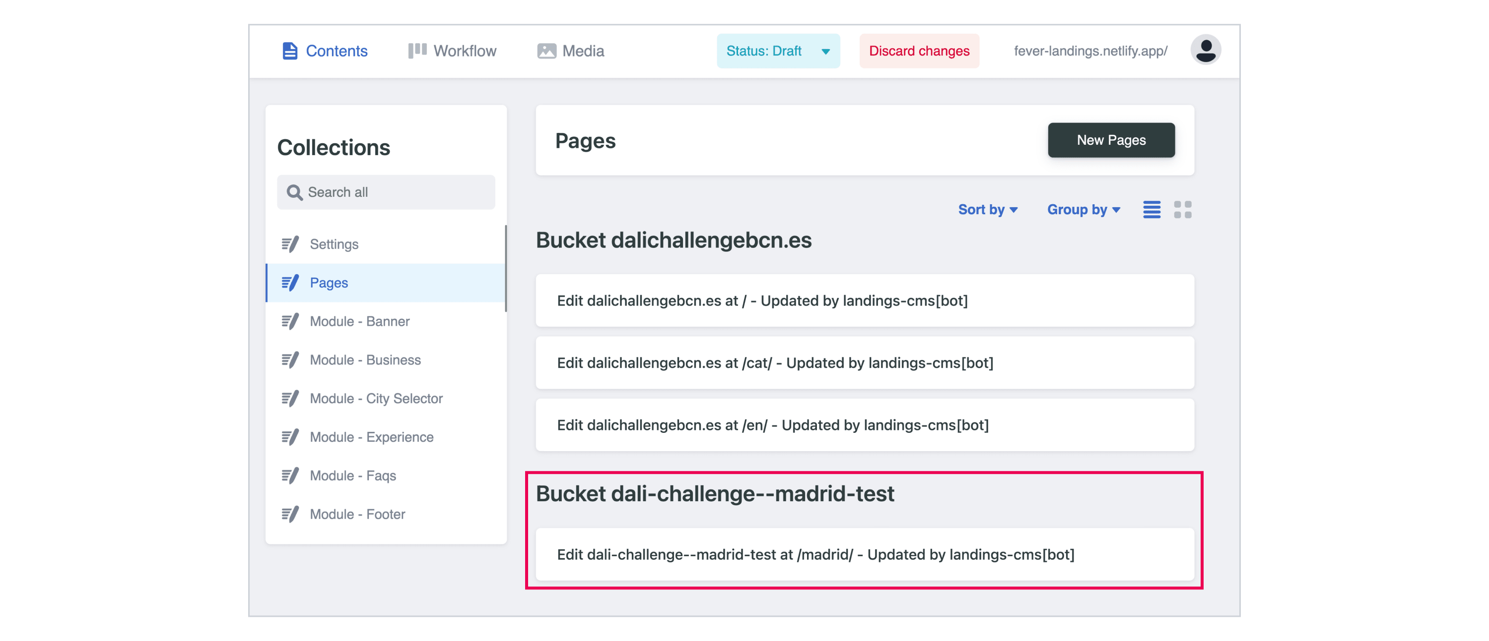1489x641 pixels.
Task: Select Module - City Selector collection
Action: coord(386,399)
